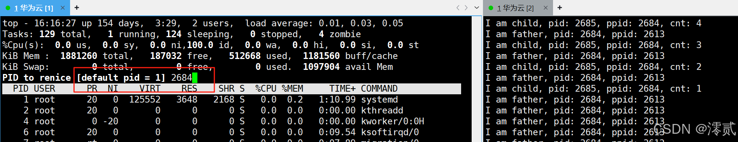
Task: Click the TIME+ column header
Action: (x=342, y=89)
